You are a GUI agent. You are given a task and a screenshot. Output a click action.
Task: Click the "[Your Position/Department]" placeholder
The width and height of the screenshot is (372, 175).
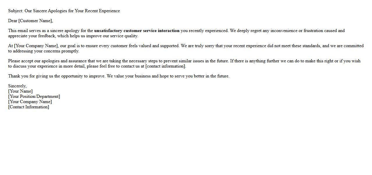tap(34, 96)
